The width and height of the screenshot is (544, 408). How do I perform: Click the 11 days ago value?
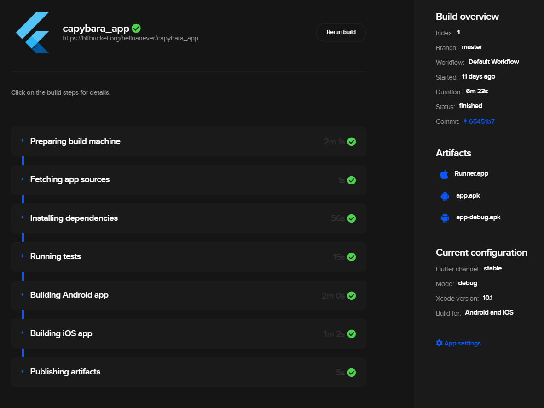(x=479, y=77)
